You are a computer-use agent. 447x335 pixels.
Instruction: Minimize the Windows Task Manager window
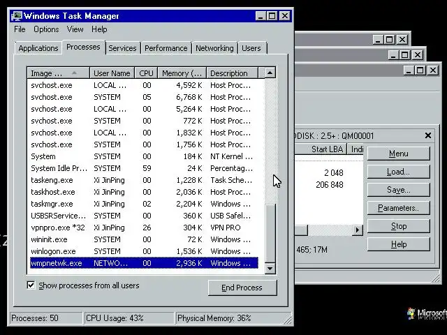pos(261,16)
